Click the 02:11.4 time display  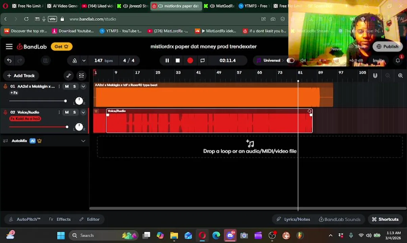pyautogui.click(x=228, y=60)
